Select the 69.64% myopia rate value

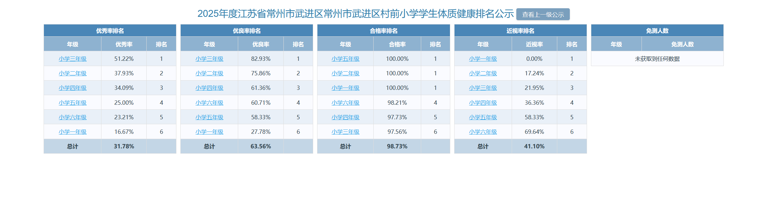pyautogui.click(x=534, y=132)
